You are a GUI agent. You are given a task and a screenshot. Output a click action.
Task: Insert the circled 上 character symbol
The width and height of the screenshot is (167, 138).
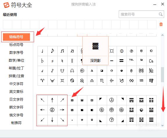(x=112, y=100)
